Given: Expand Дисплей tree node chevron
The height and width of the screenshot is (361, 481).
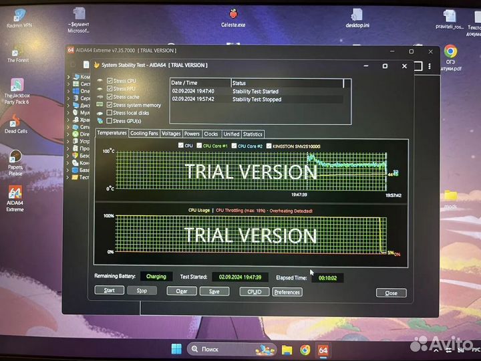Looking at the screenshot, I should coord(69,106).
